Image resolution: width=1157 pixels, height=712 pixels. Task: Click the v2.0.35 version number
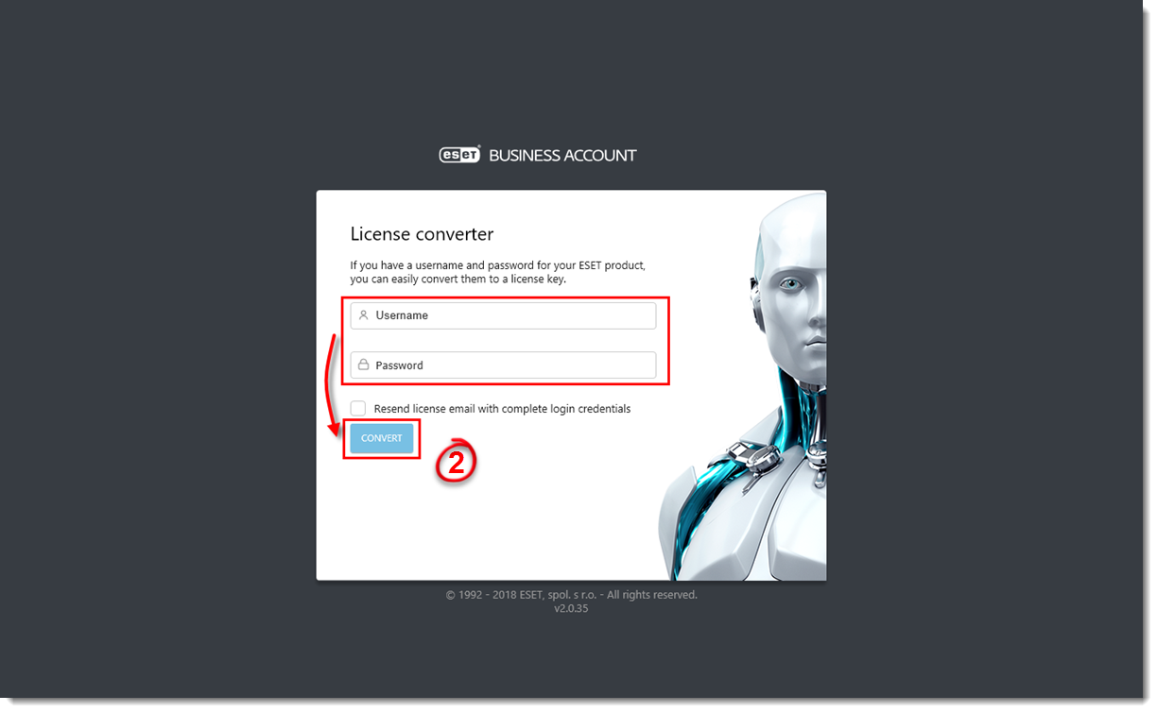tap(571, 609)
